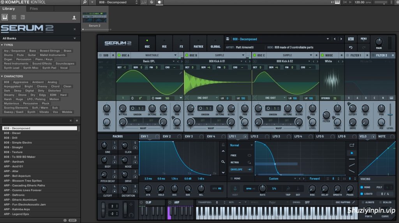
Task: Select the LFO 2 tab
Action: (x=260, y=137)
